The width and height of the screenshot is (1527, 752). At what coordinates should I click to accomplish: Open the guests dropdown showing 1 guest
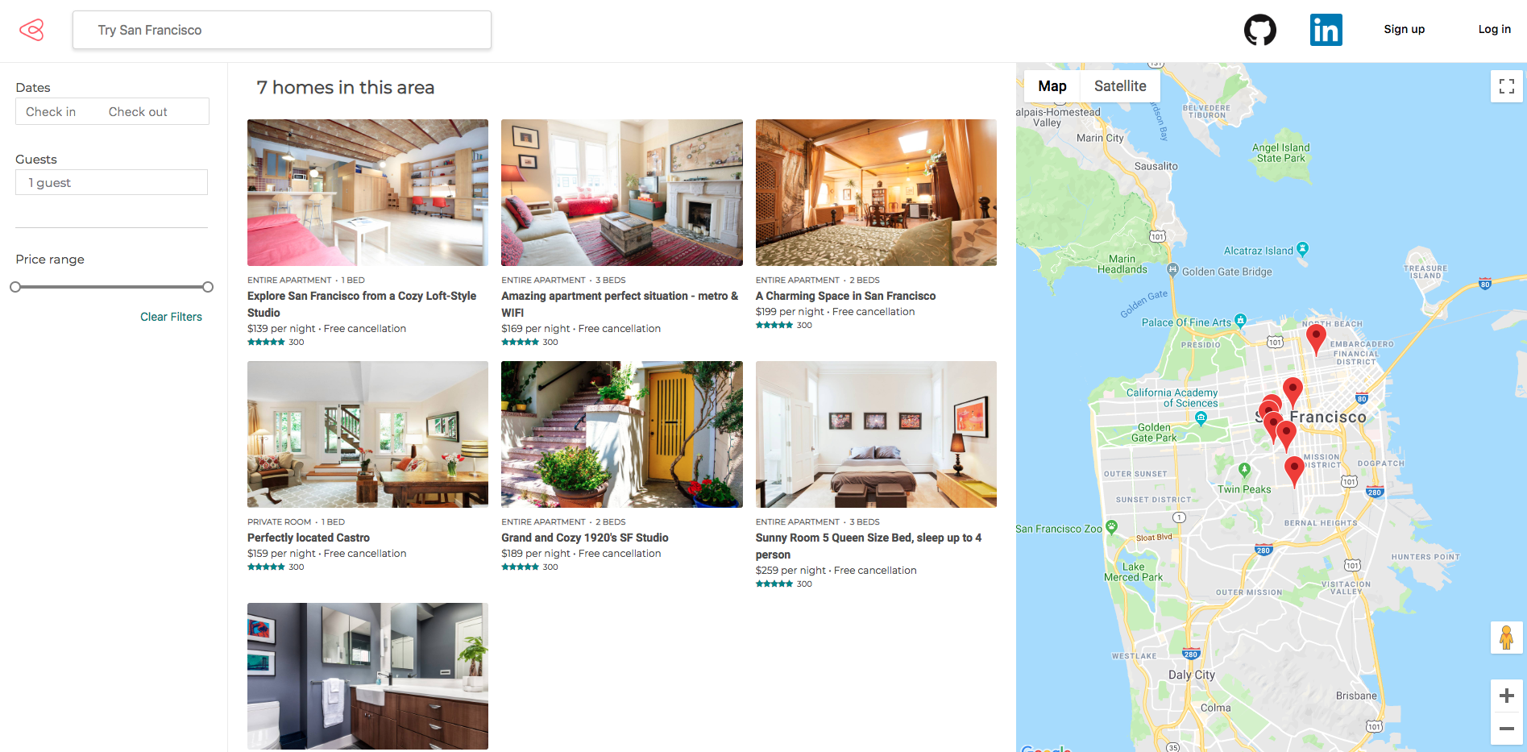(x=111, y=182)
